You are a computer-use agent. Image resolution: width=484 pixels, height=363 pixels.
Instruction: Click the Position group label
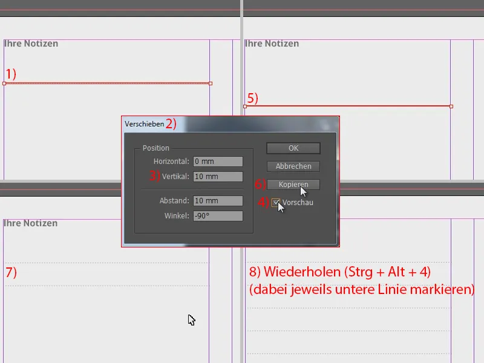click(x=156, y=148)
